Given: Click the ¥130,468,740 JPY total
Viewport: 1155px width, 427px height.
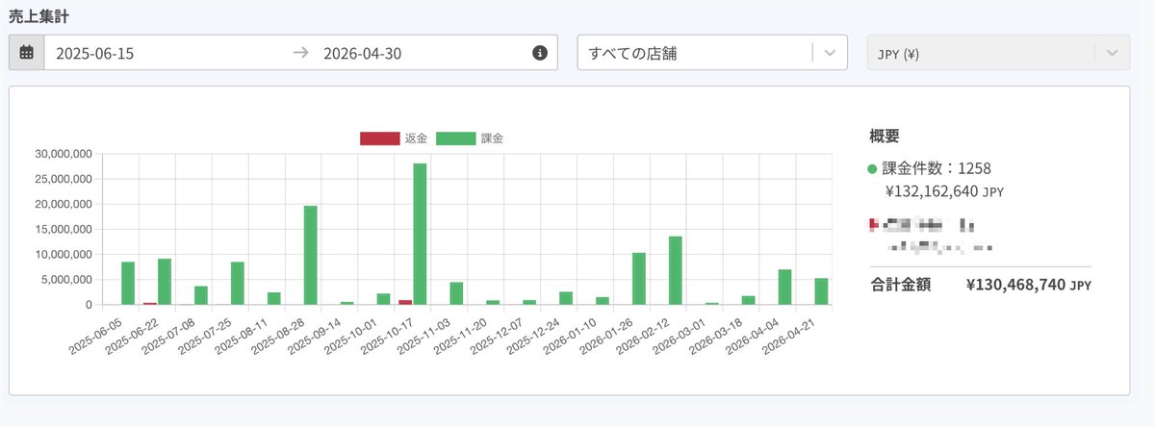Looking at the screenshot, I should [1029, 285].
